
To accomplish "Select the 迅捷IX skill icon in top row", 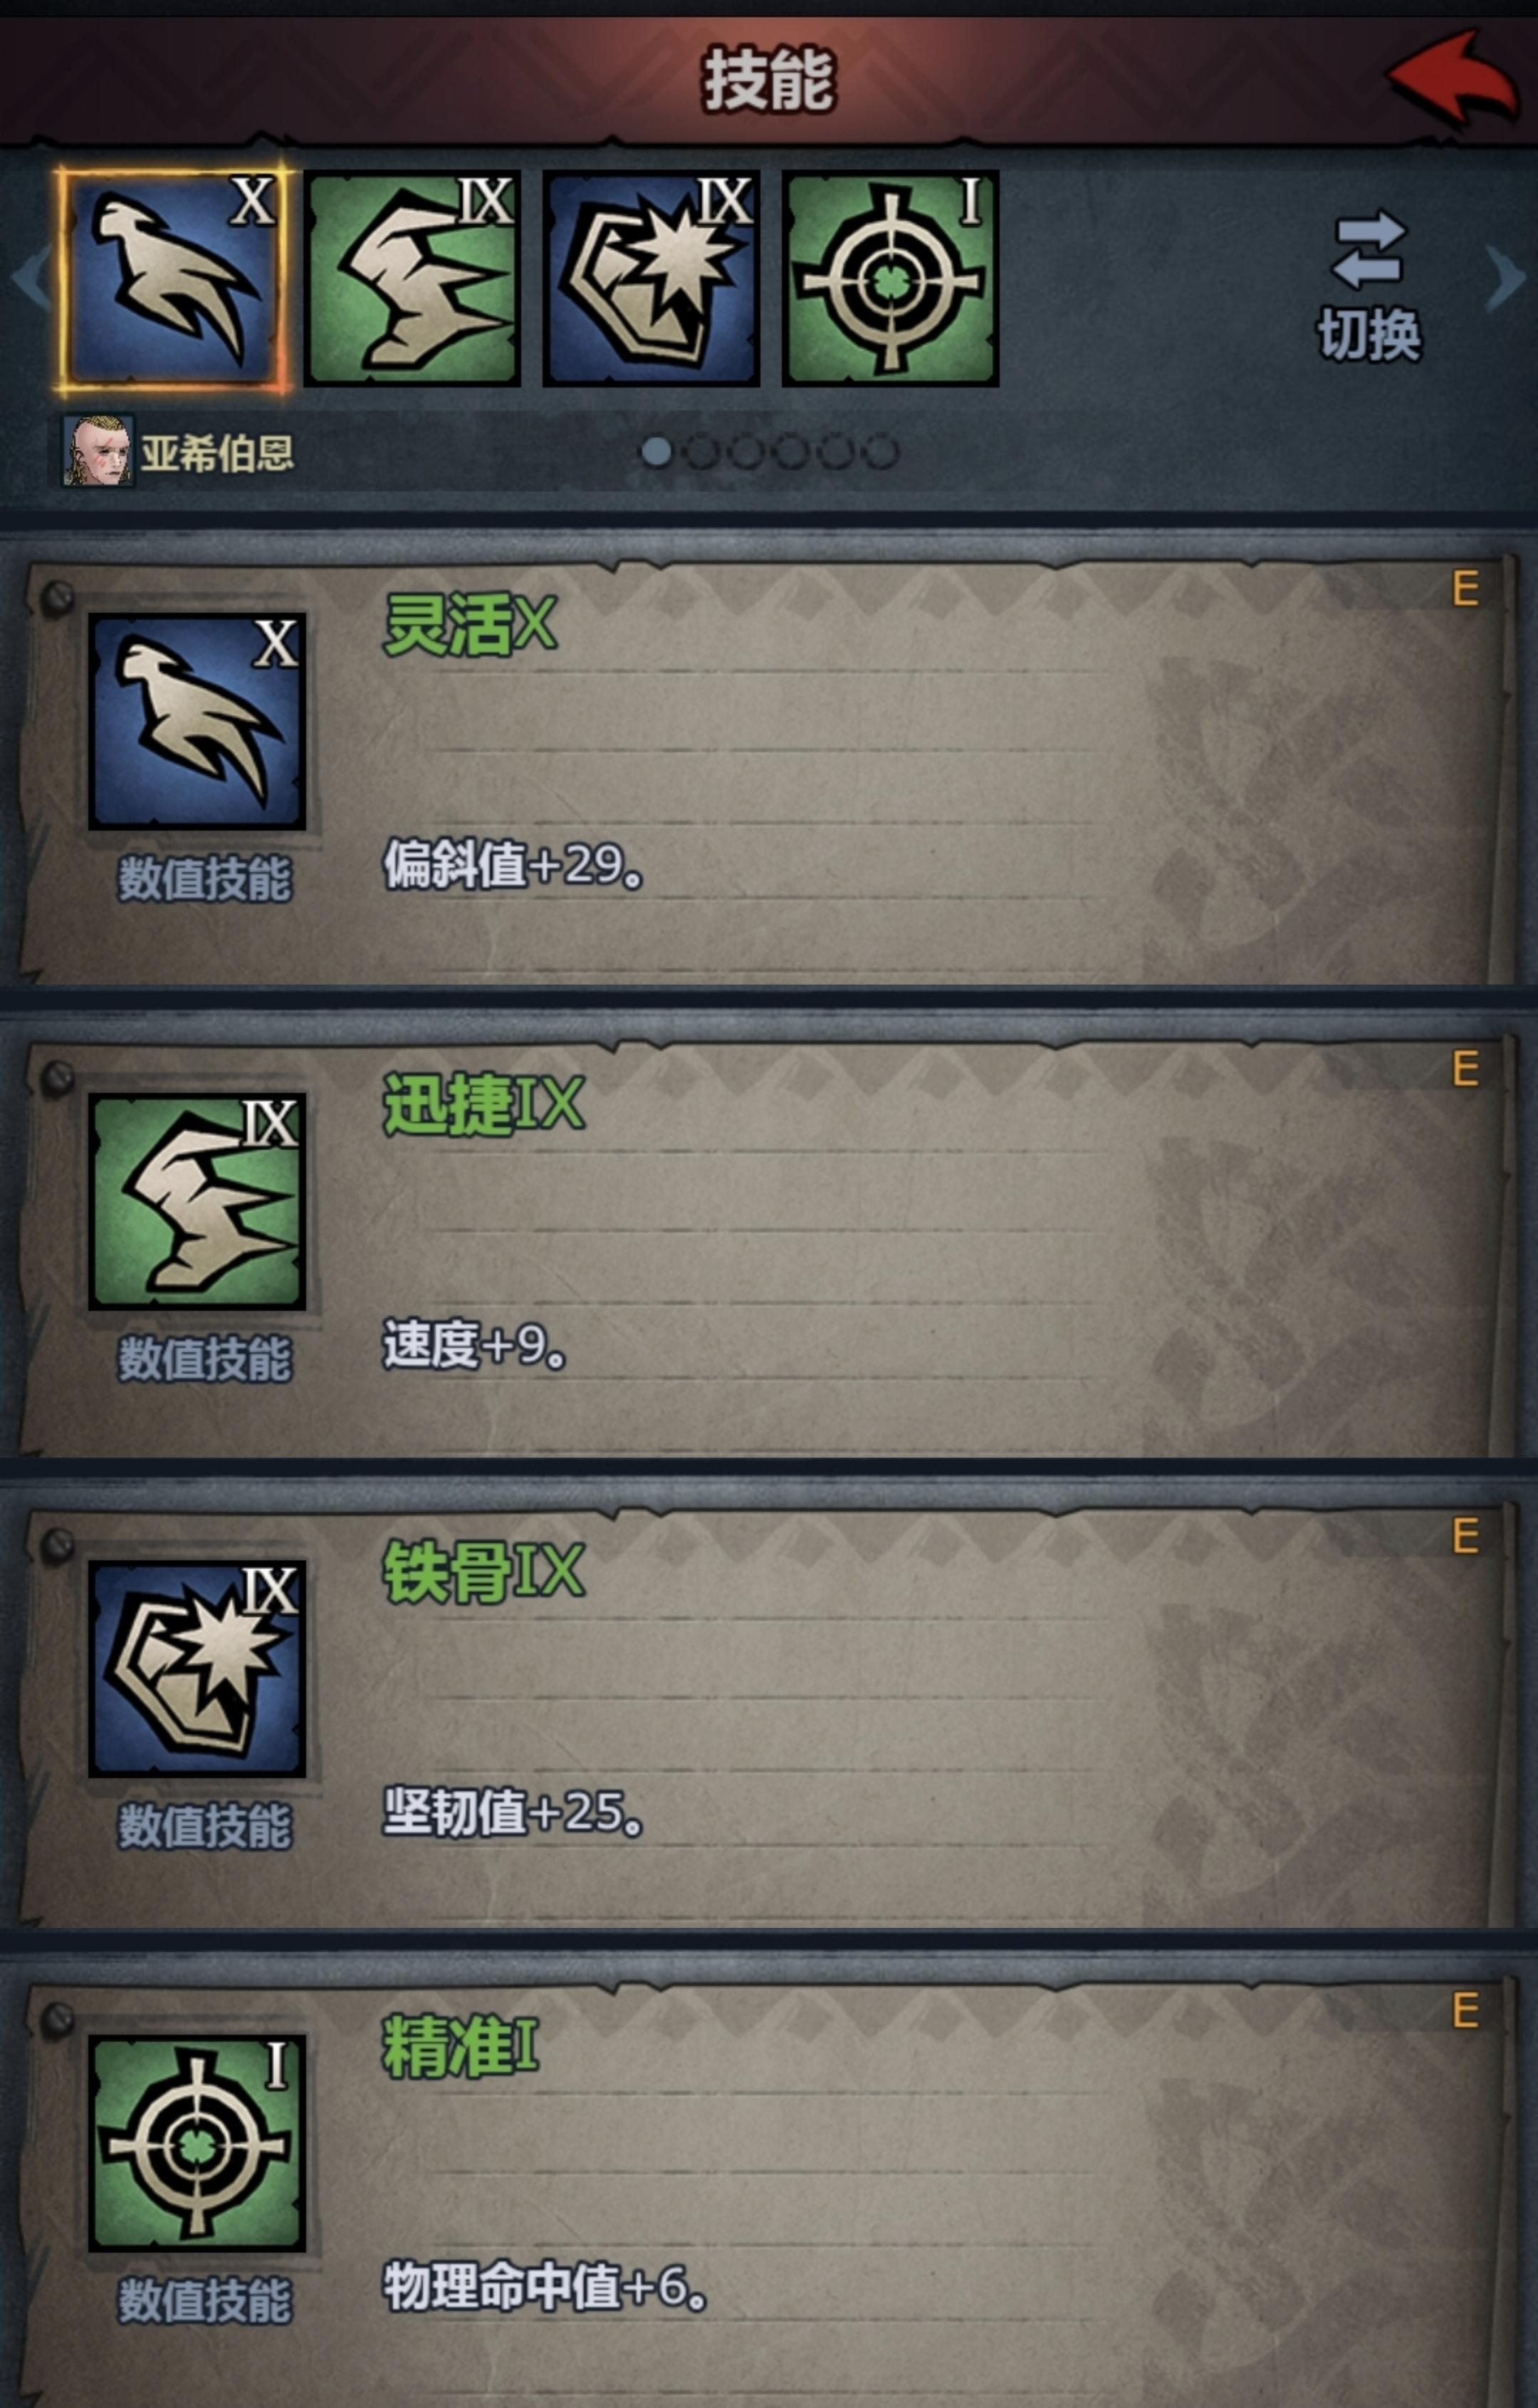I will point(412,279).
